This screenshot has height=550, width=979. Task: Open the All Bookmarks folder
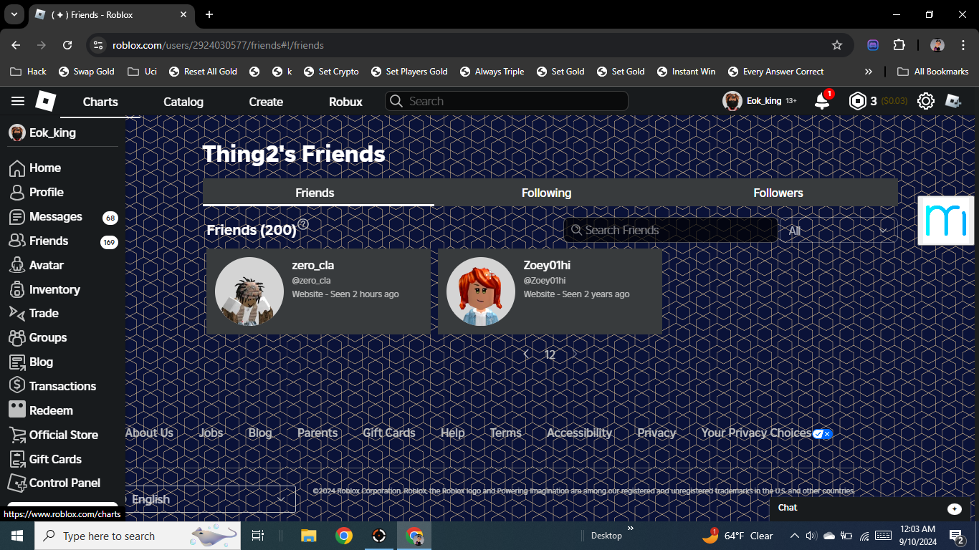click(x=933, y=72)
